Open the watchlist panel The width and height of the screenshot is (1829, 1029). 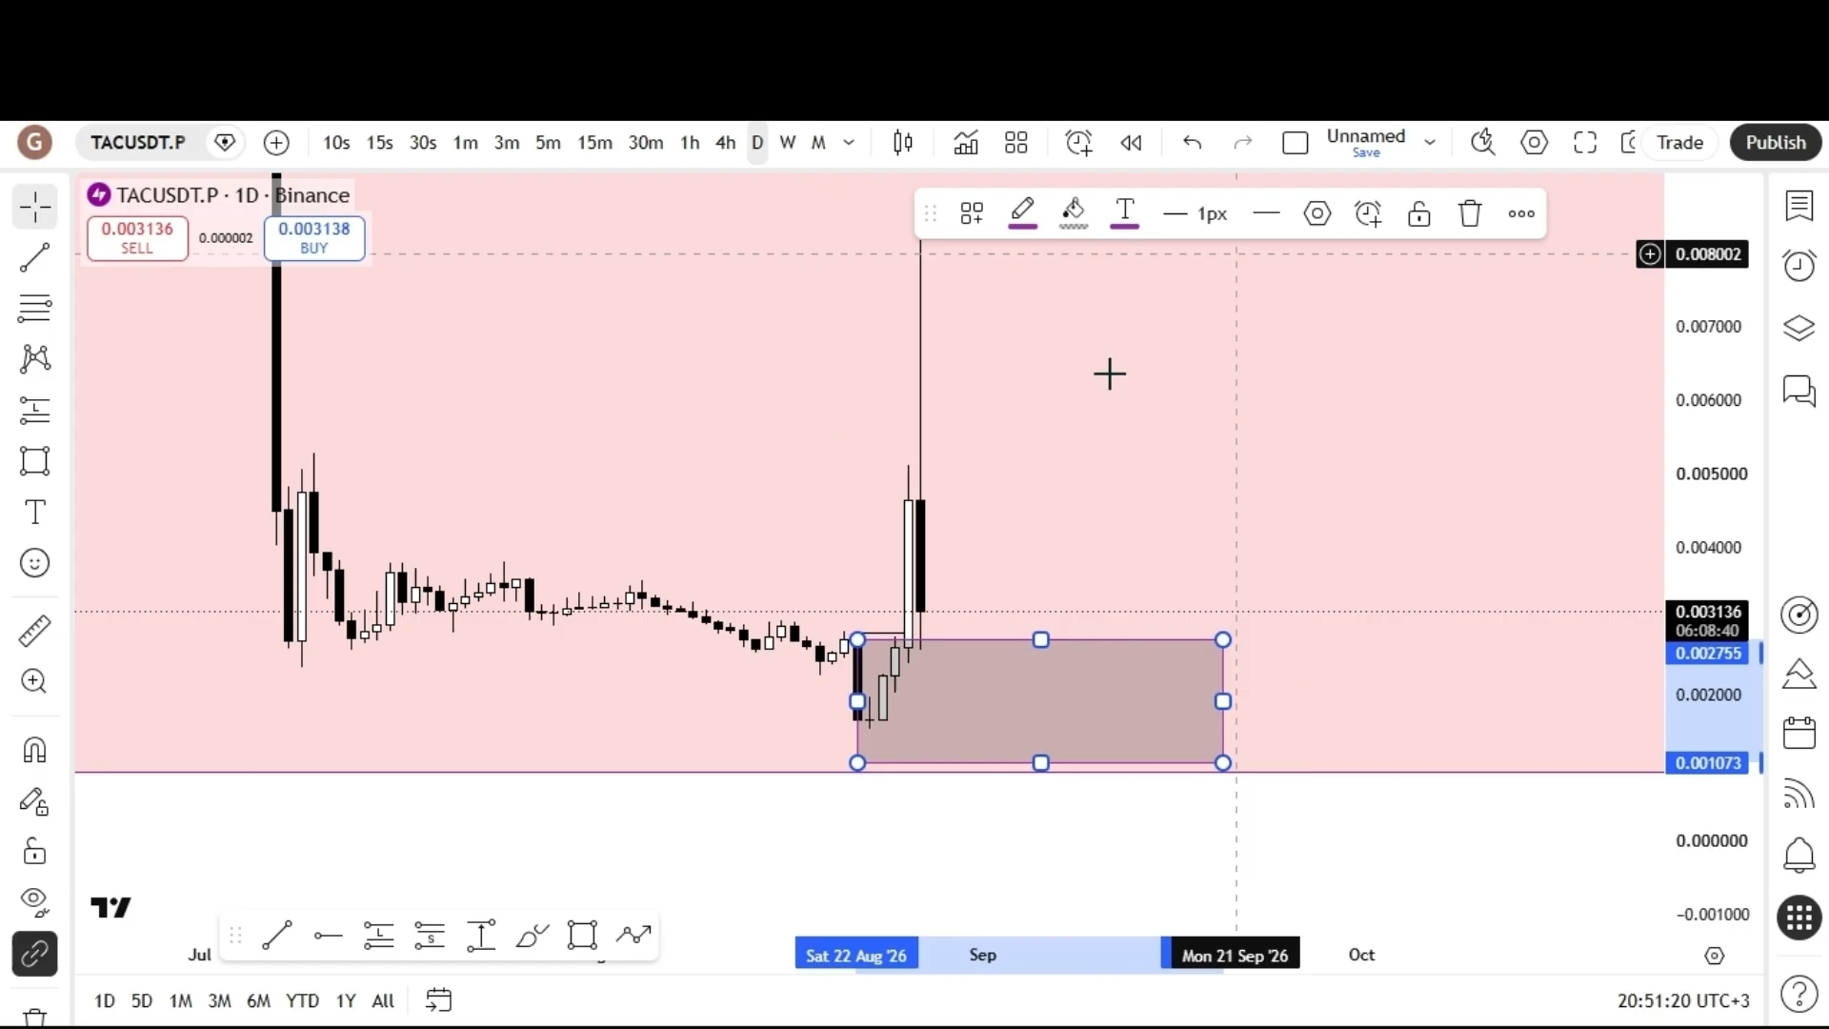tap(1799, 206)
